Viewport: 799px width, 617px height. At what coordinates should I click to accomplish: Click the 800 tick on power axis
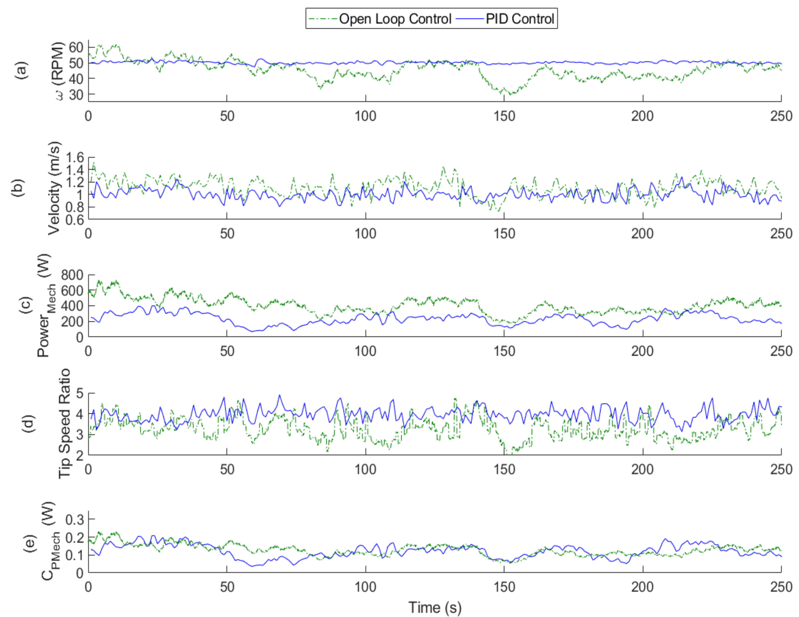pyautogui.click(x=72, y=275)
